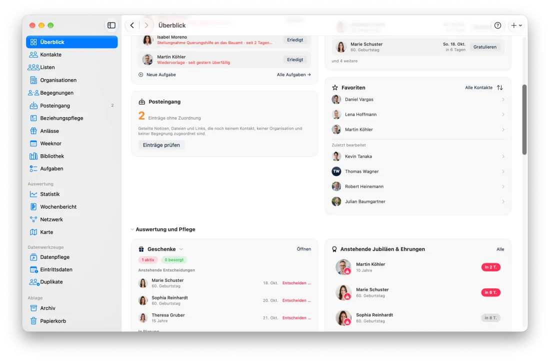The image size is (550, 361).
Task: Click the Einträge prüfen button
Action: tap(161, 145)
